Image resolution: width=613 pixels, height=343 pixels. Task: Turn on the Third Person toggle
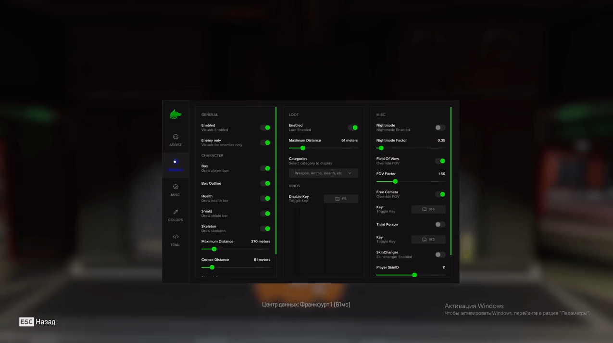pyautogui.click(x=440, y=225)
